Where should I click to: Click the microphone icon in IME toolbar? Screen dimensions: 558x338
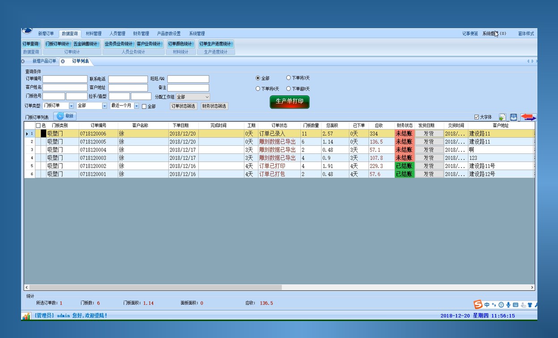point(508,305)
